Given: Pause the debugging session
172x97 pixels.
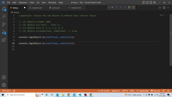Looking at the screenshot, I should 112,7.
